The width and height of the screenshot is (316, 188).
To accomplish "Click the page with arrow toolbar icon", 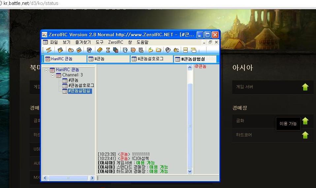I will point(125,50).
